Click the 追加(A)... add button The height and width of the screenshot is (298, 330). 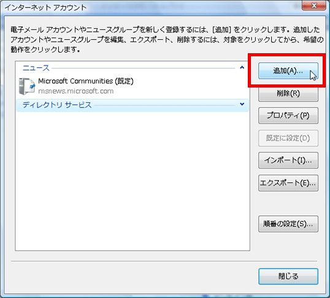click(288, 71)
